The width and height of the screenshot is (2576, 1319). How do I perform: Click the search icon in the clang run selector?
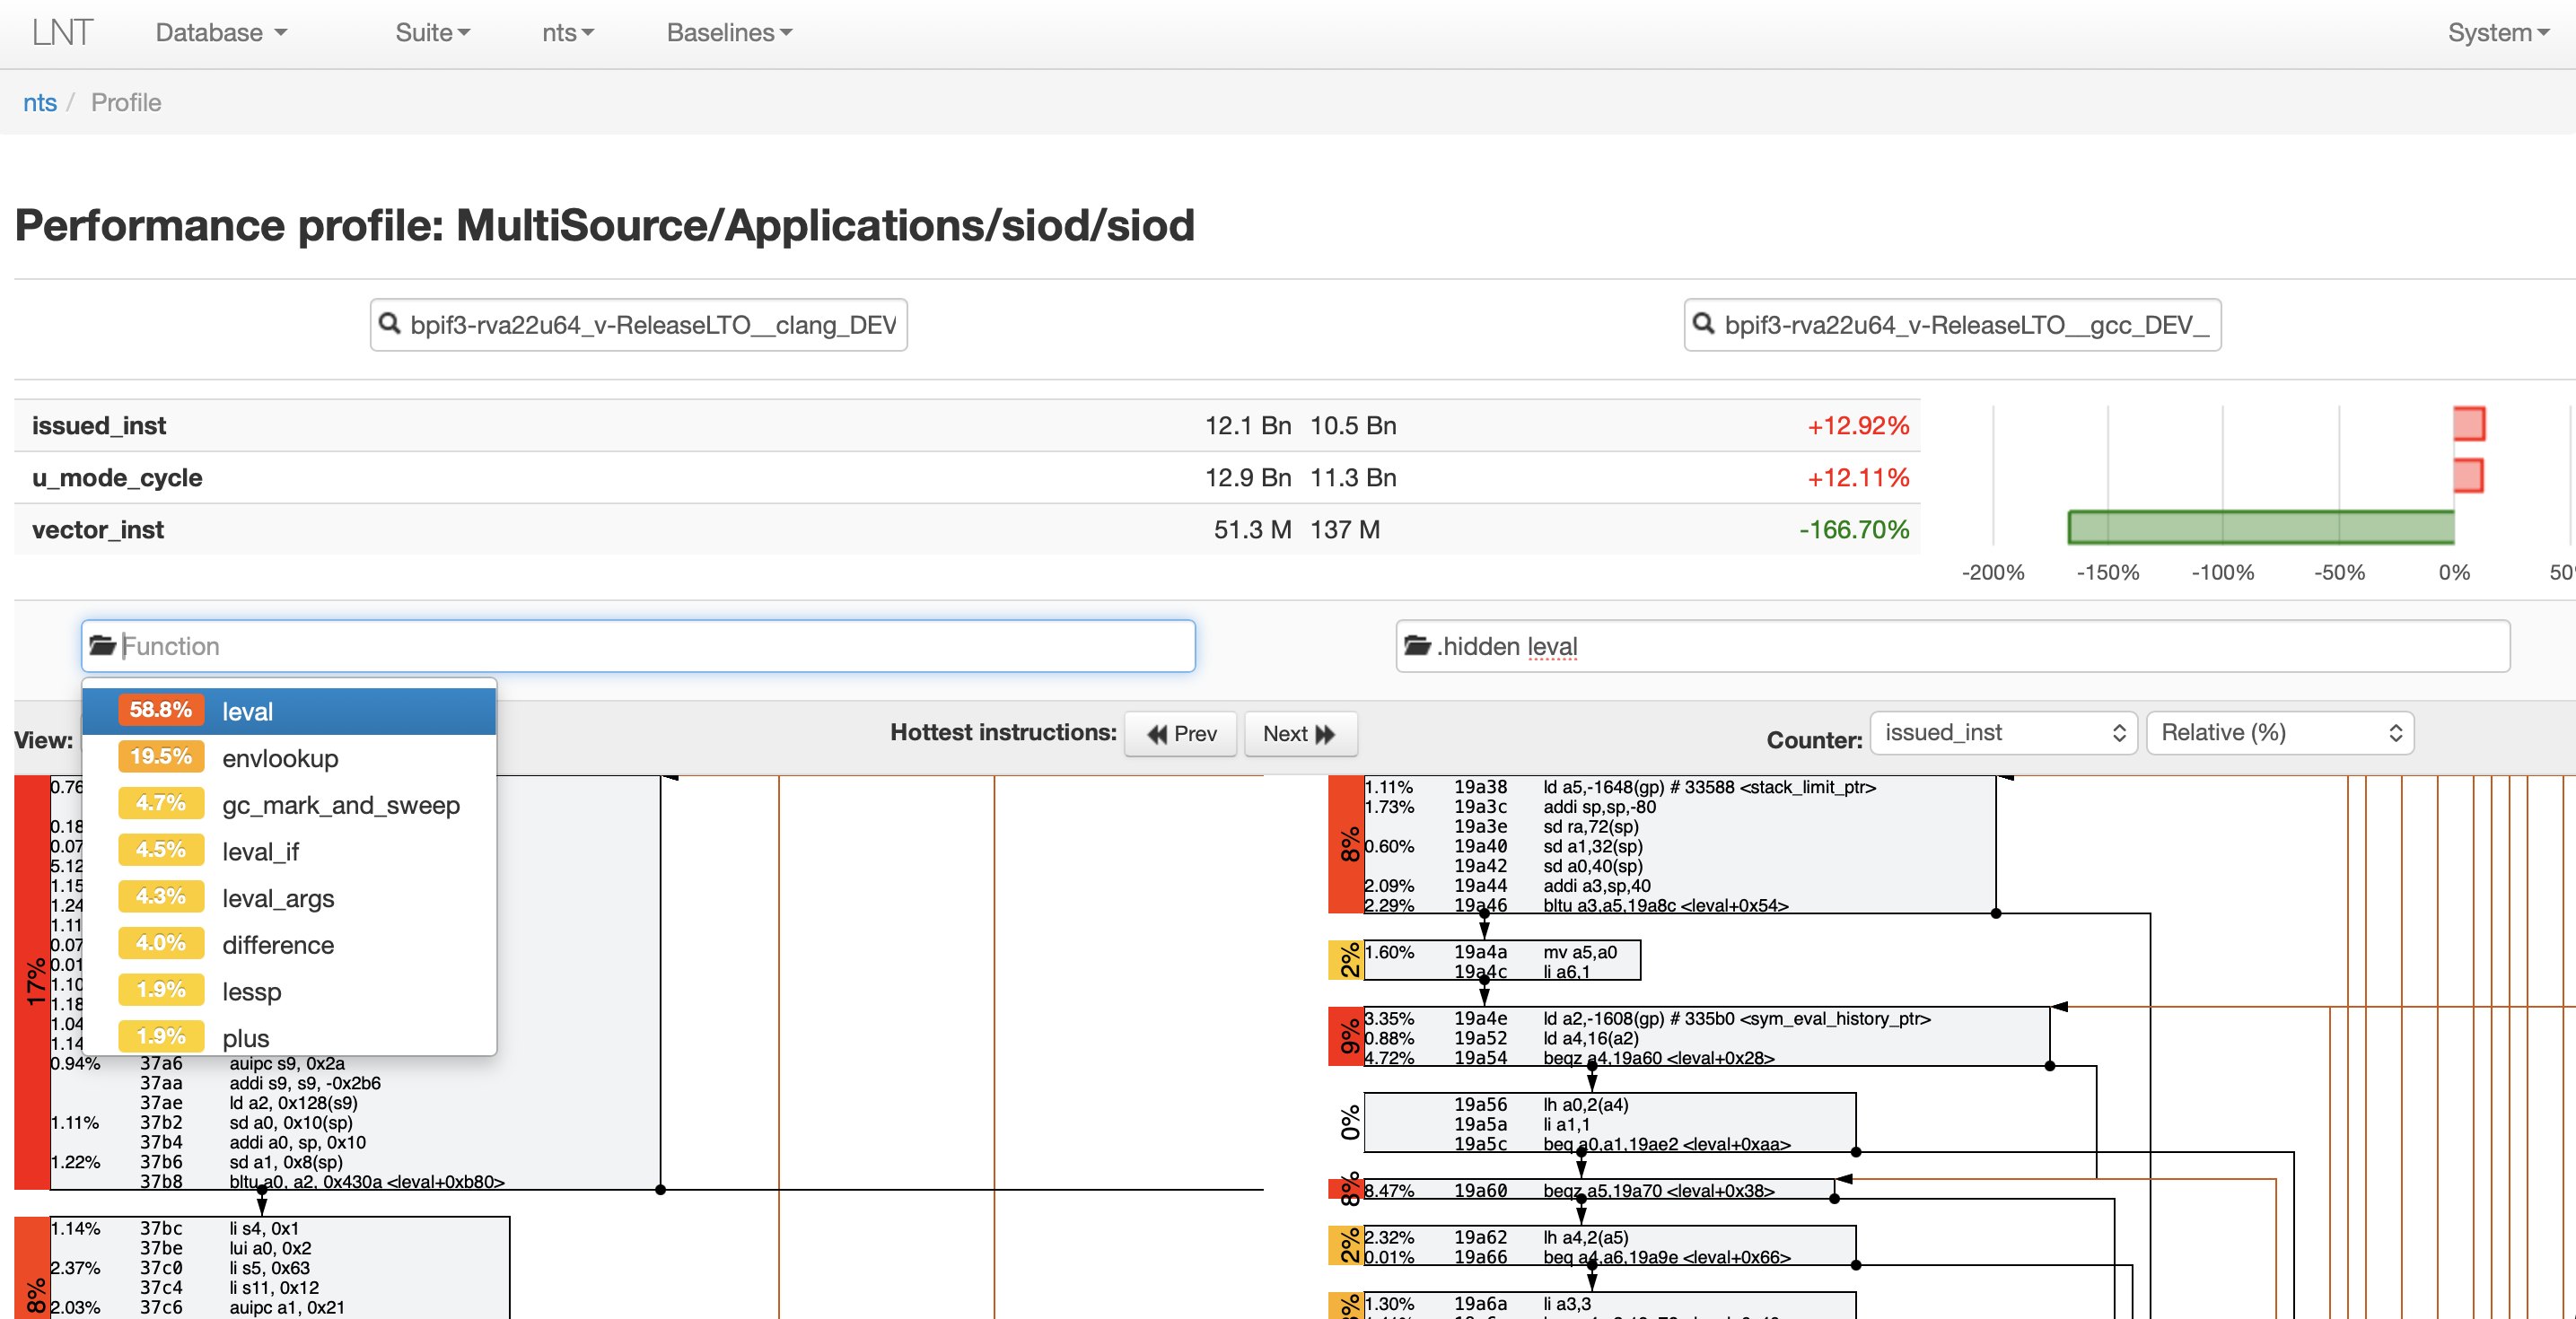[390, 324]
